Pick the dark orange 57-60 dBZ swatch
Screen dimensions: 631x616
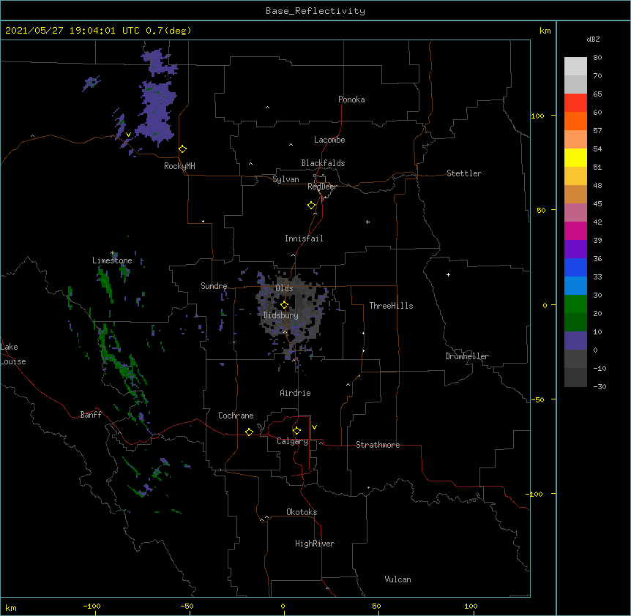575,121
